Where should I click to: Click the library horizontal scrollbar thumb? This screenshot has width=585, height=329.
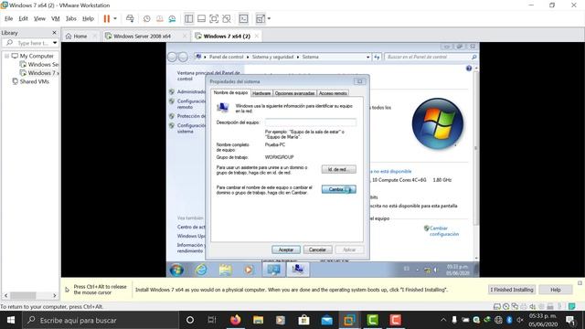click(x=23, y=295)
